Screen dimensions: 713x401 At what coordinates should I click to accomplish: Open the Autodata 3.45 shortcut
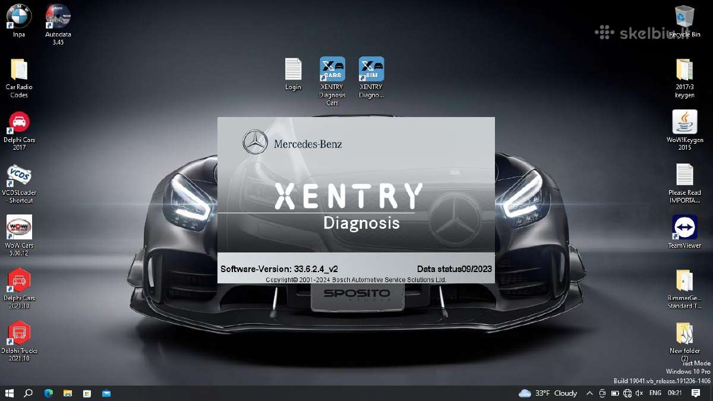(58, 25)
